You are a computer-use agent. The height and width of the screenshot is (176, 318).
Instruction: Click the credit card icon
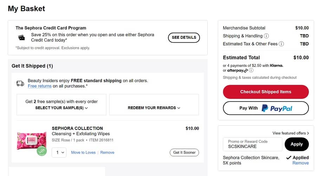[22, 37]
